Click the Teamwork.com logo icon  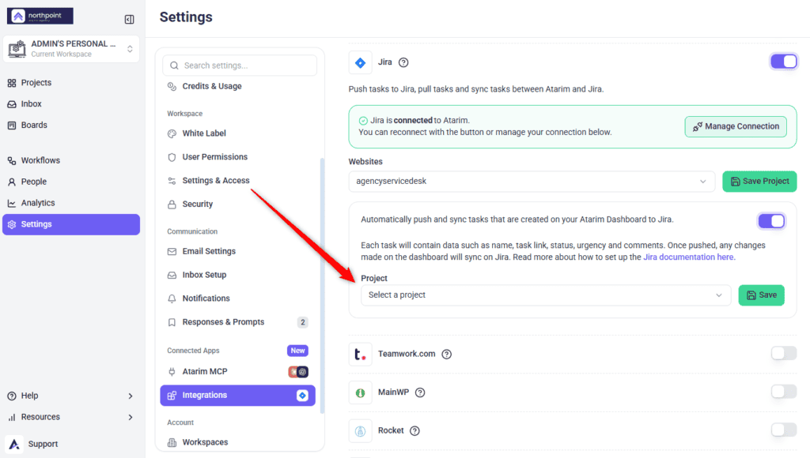[x=360, y=355]
